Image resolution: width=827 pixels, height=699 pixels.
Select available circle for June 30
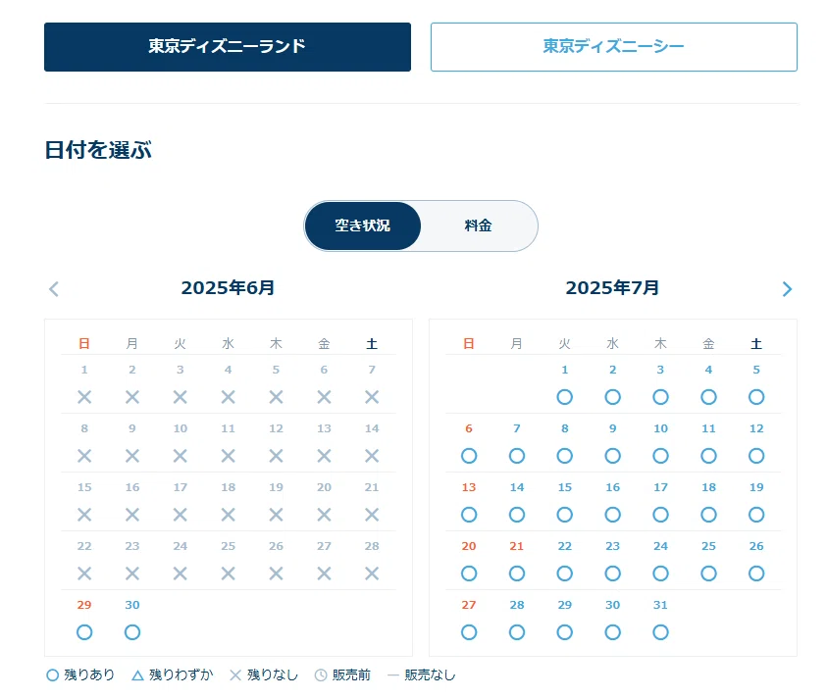(132, 632)
